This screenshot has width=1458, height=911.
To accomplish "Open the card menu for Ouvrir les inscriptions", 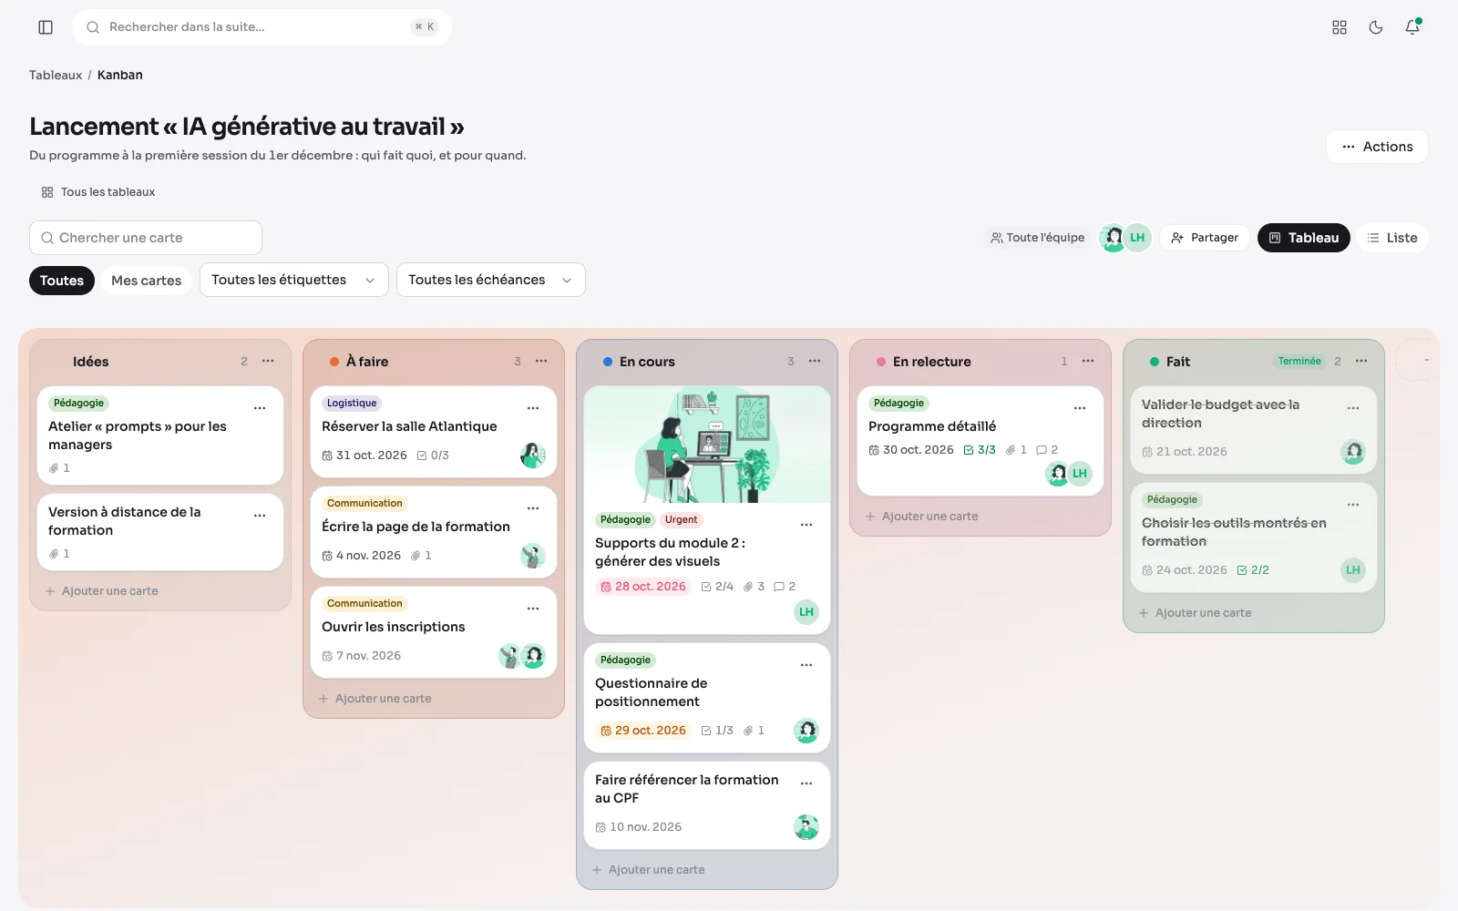I will click(x=533, y=609).
